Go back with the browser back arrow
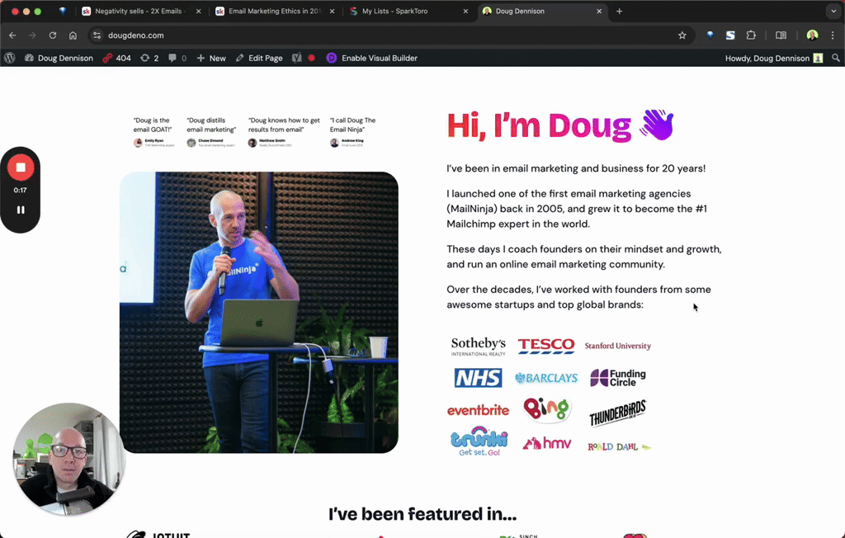The image size is (845, 538). click(x=12, y=35)
